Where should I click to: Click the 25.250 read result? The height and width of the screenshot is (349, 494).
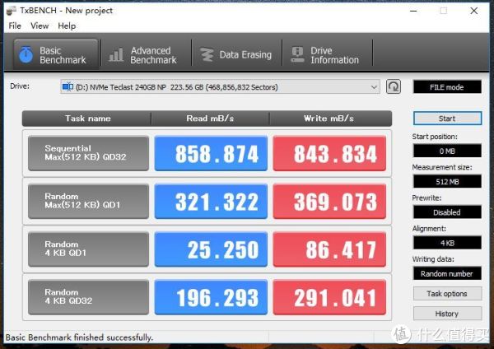(211, 249)
